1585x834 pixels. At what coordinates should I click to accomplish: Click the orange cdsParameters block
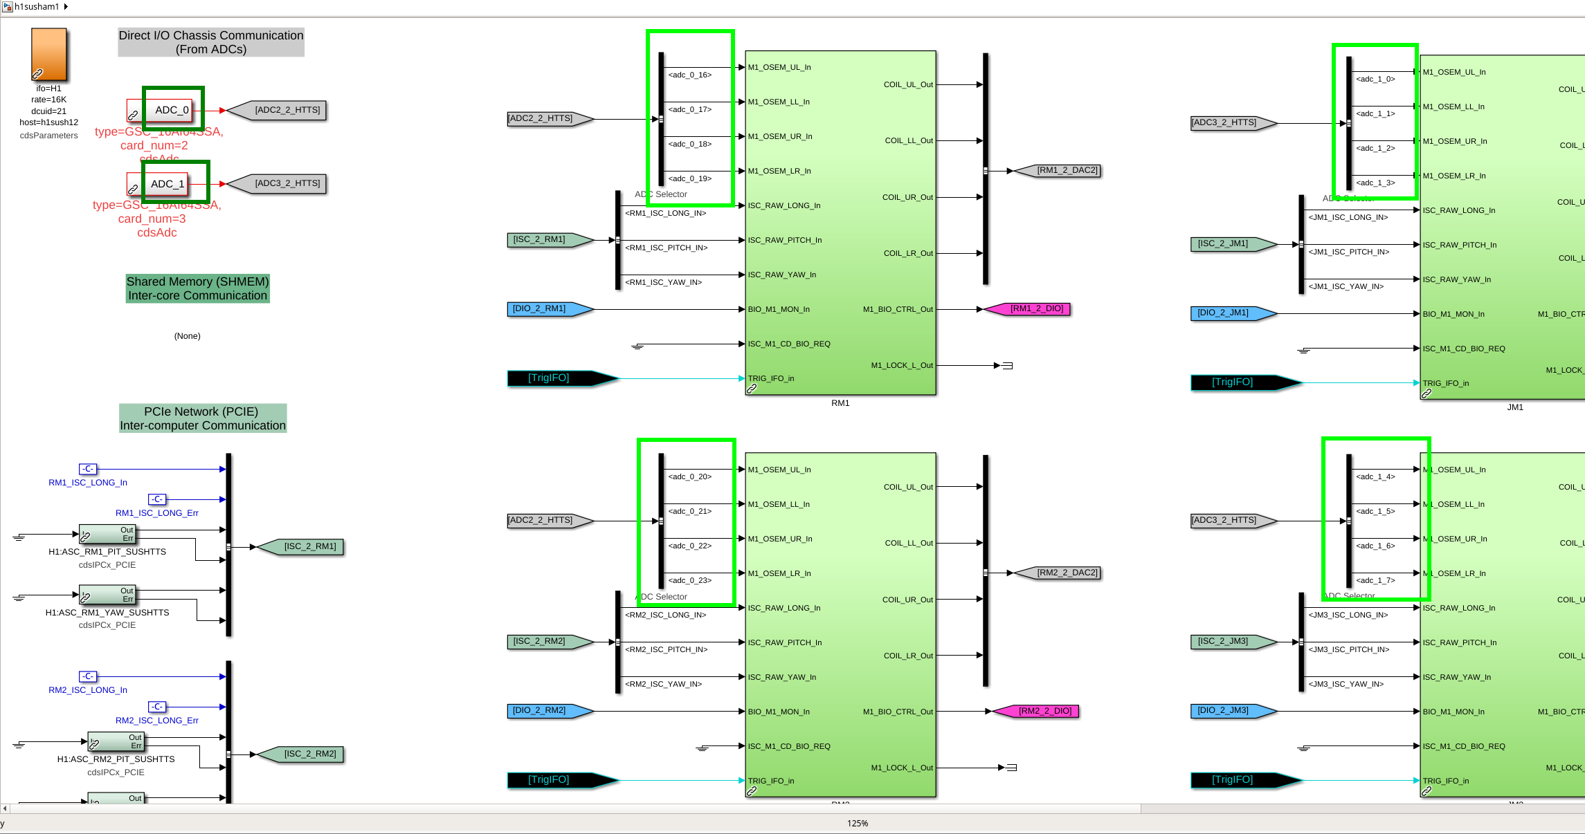point(49,54)
